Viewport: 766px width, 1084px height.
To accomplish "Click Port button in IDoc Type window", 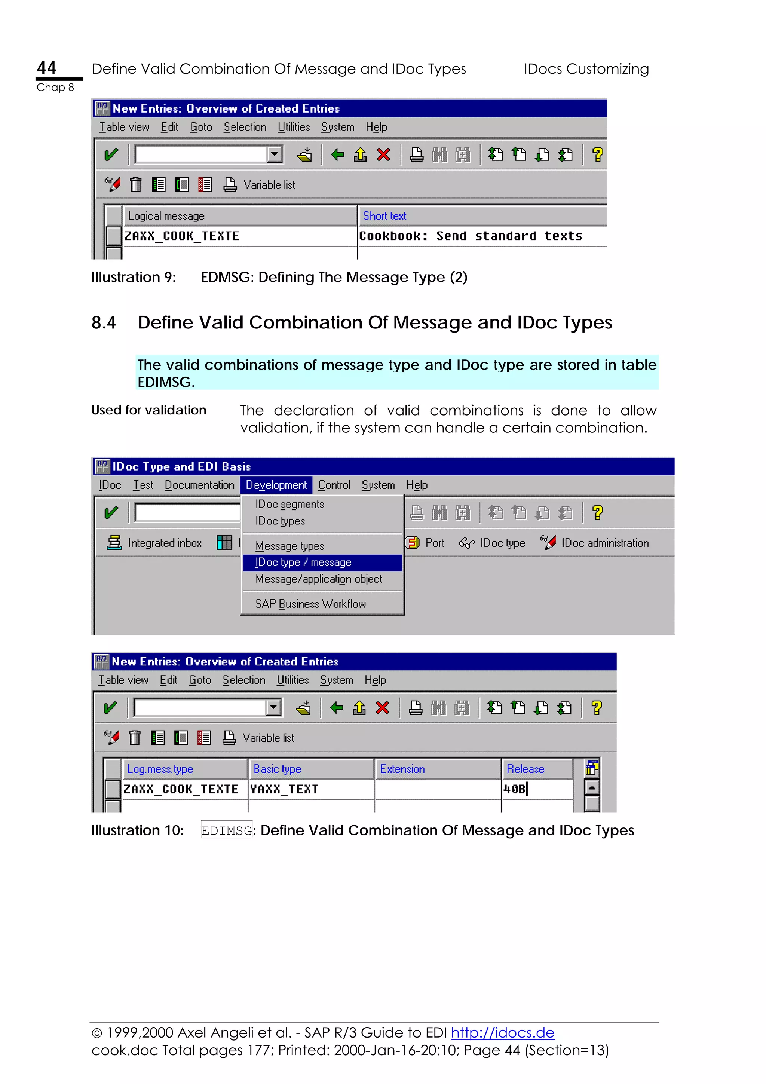I will (425, 543).
